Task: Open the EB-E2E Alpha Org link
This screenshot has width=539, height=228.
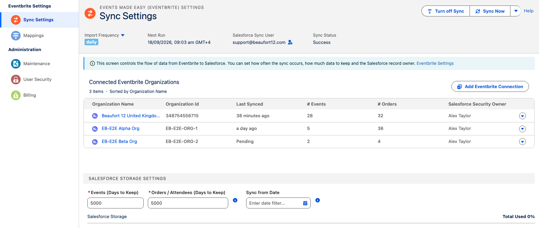Action: 120,129
